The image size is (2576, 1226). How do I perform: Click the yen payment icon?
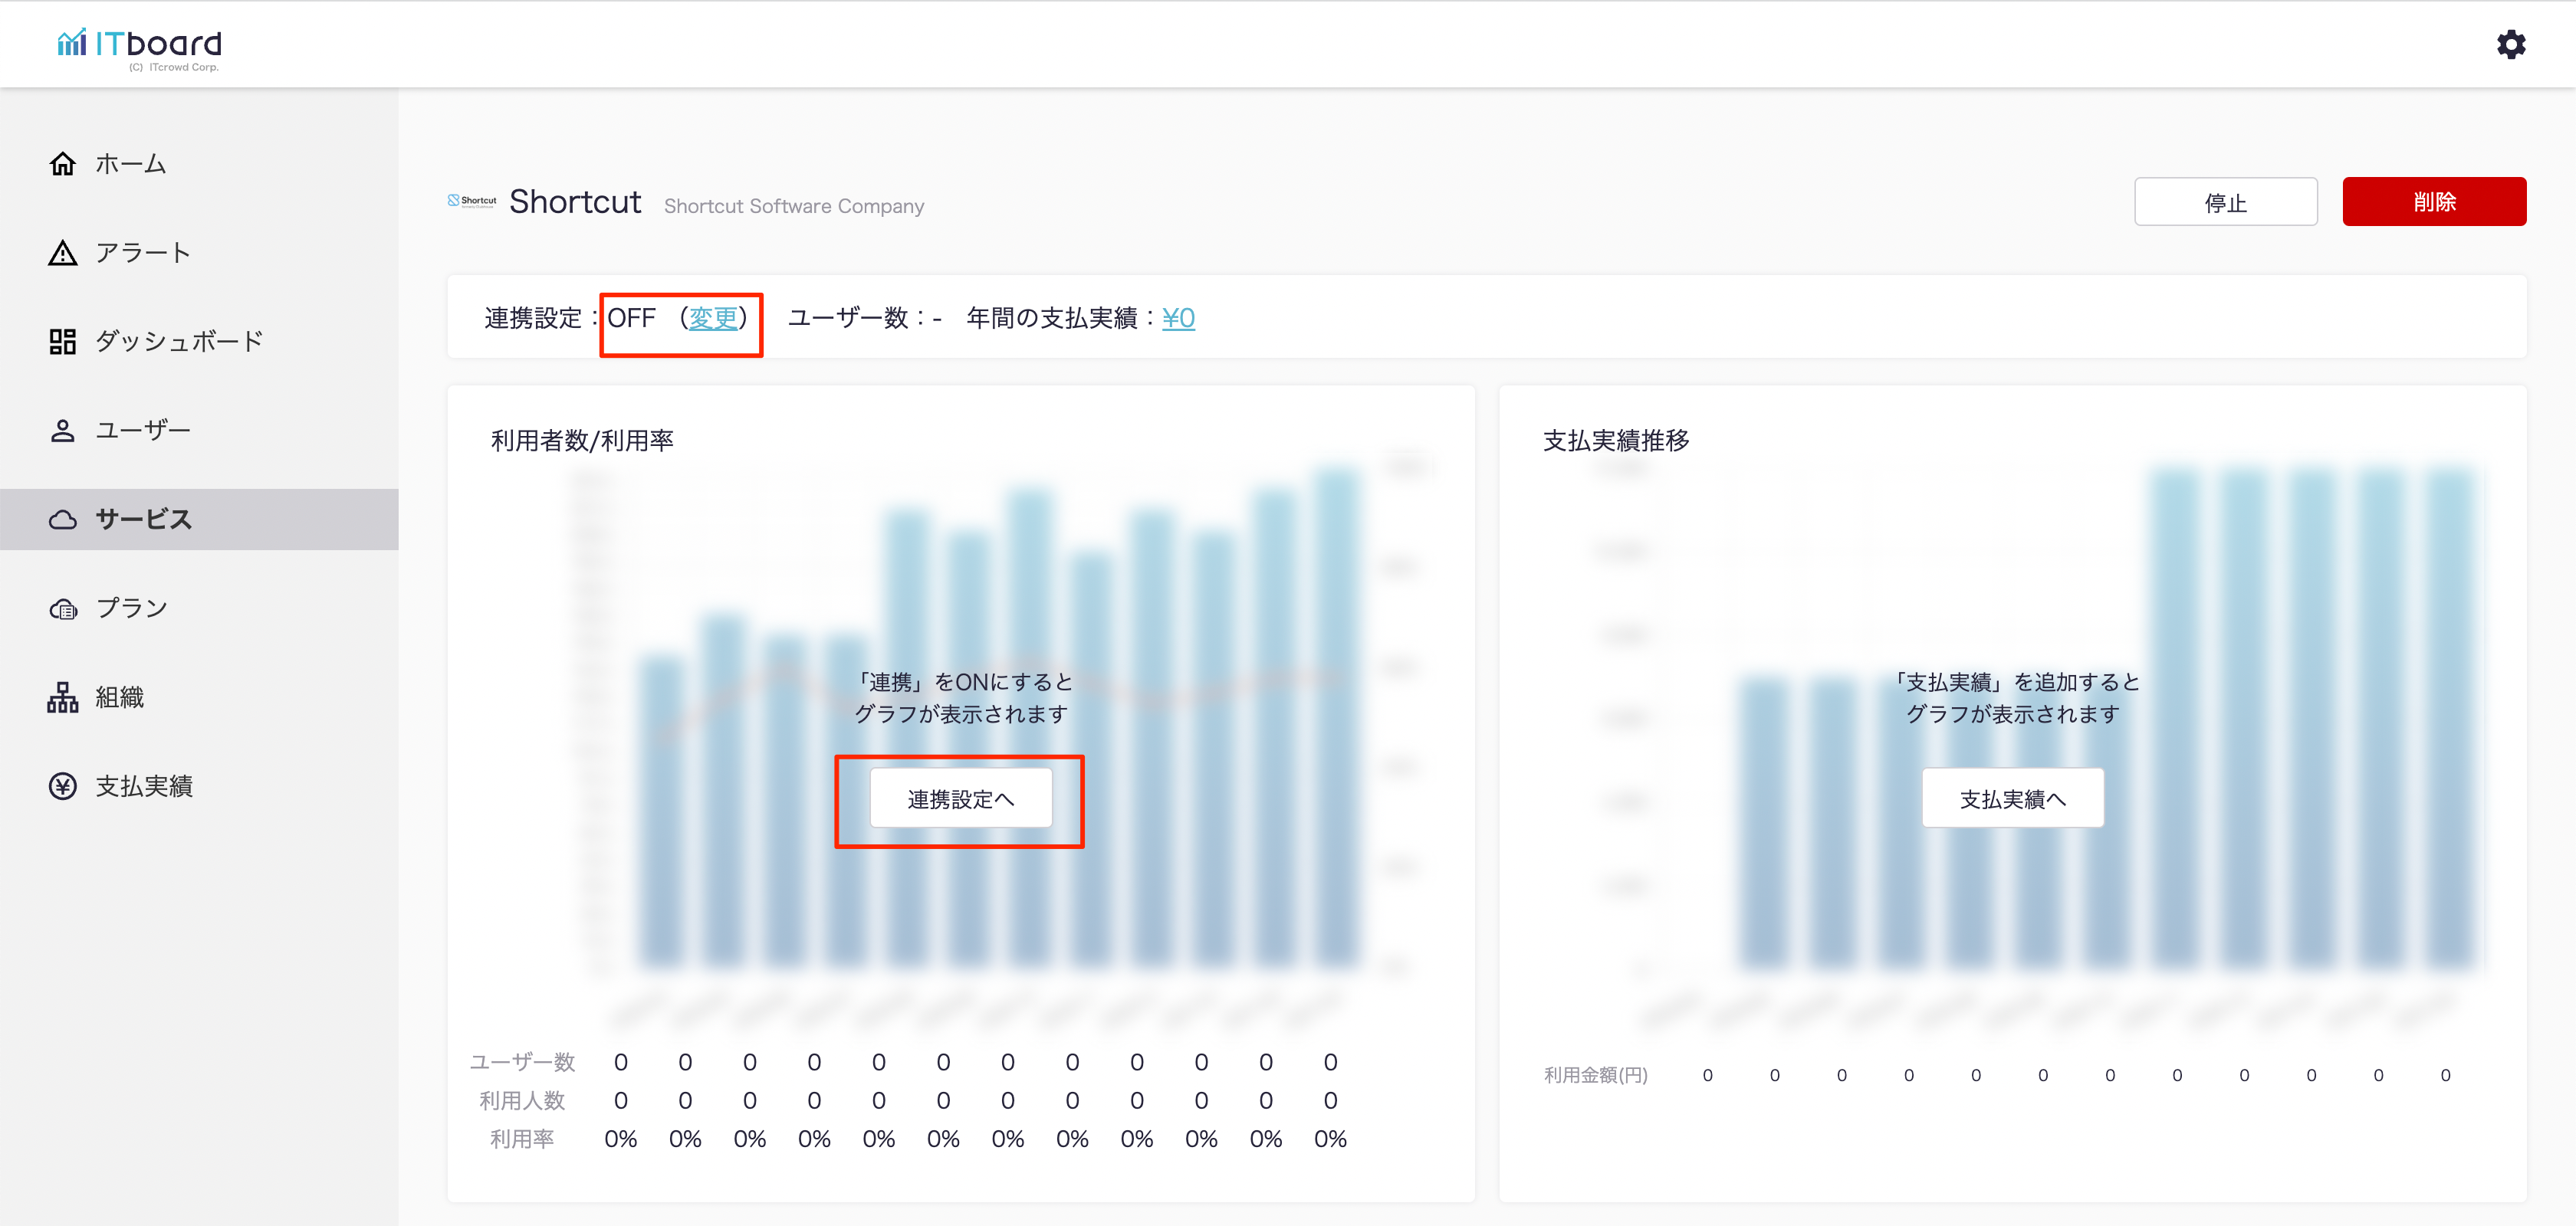(x=62, y=786)
